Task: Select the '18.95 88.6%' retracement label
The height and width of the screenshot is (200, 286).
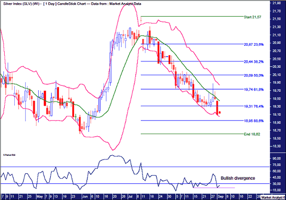Action: tap(254, 121)
